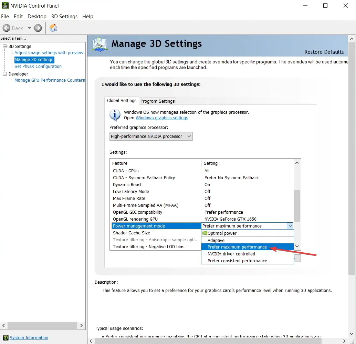Open System Information link
This screenshot has height=344, width=356.
[x=29, y=338]
